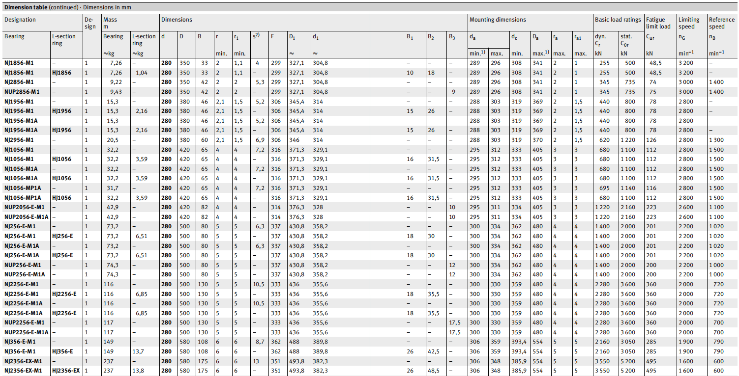Click the NUP2056-E-M1A bearing designation
The width and height of the screenshot is (739, 376).
26,217
